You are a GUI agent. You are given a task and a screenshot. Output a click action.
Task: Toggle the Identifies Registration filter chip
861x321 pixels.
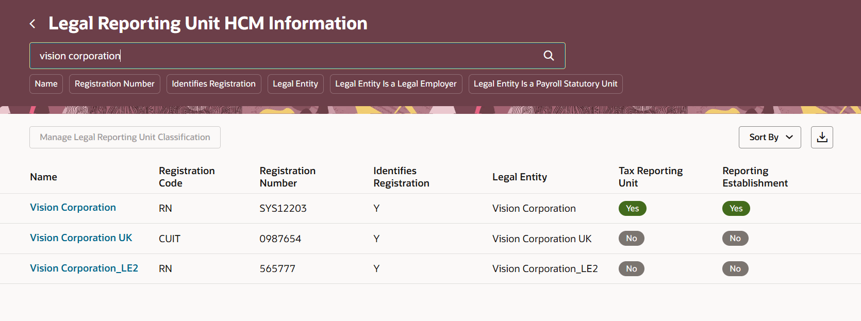coord(213,84)
